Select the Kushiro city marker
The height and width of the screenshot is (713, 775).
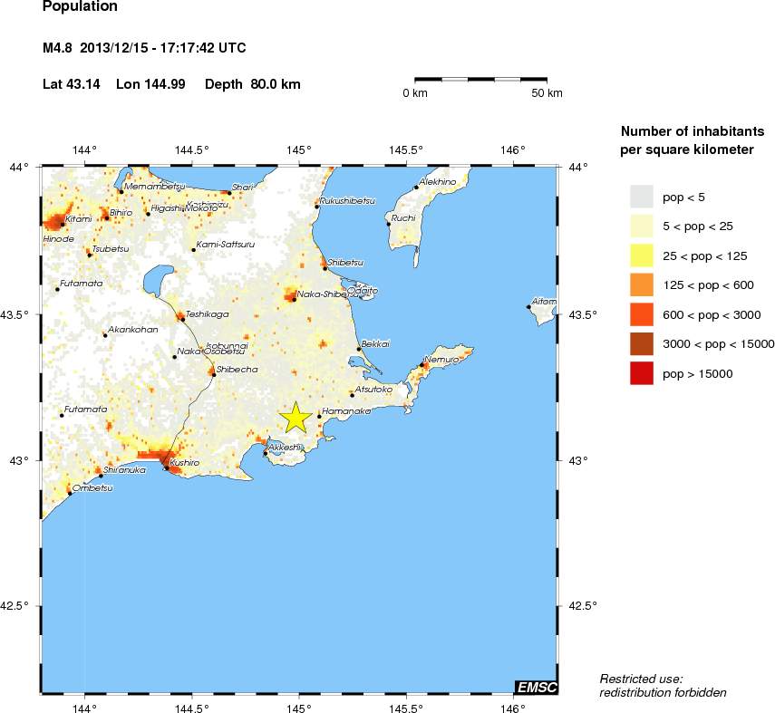pos(166,468)
